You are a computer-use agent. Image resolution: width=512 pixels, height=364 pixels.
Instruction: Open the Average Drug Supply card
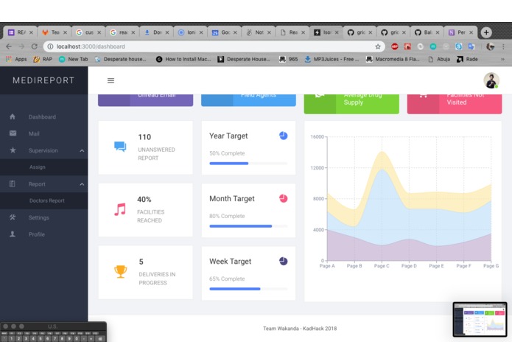pyautogui.click(x=351, y=104)
